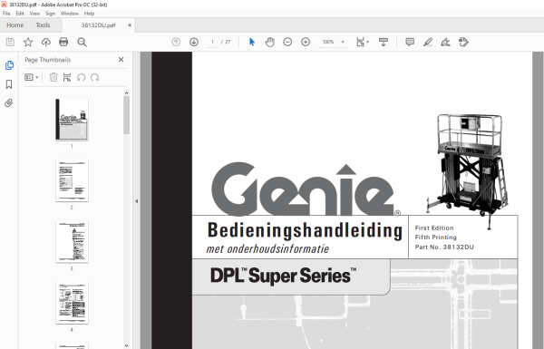544x349 pixels.
Task: Click the 'DPL Super Series' heading
Action: tap(283, 276)
